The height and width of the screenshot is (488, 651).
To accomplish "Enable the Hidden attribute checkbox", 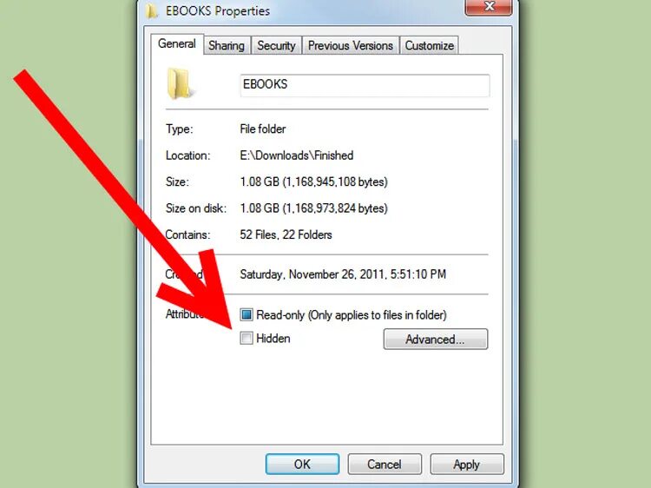I will click(x=247, y=338).
